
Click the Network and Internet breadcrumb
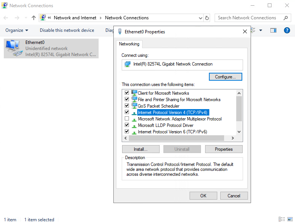pos(75,18)
